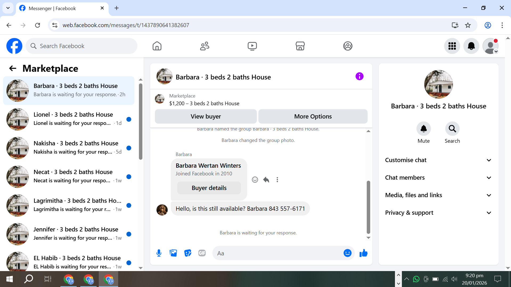The image size is (511, 287).
Task: View site information icon in address bar
Action: pyautogui.click(x=55, y=25)
